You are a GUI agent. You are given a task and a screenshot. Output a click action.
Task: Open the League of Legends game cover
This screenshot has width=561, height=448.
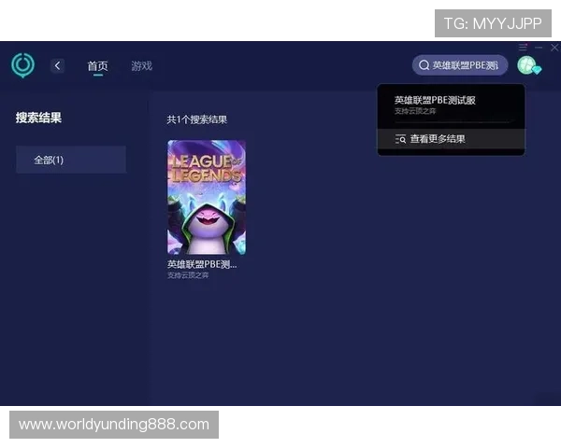(x=207, y=197)
